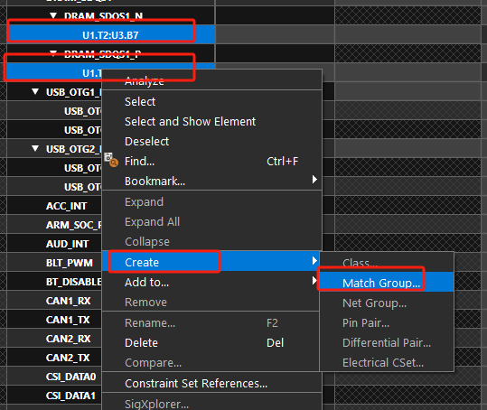The image size is (487, 410).
Task: Click the Find... menu entry
Action: [x=139, y=161]
